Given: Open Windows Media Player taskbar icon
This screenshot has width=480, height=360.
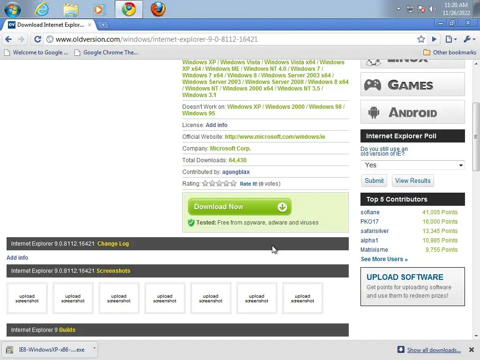Looking at the screenshot, I should (99, 9).
